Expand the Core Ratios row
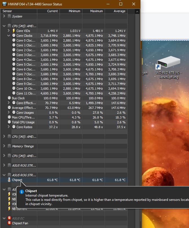This screenshot has width=189, height=228. (x=9, y=127)
